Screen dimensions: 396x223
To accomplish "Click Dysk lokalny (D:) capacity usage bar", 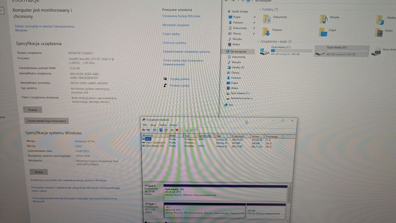I will 347,51.
